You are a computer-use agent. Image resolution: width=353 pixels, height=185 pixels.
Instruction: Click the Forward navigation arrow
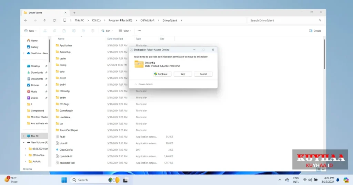pos(36,20)
